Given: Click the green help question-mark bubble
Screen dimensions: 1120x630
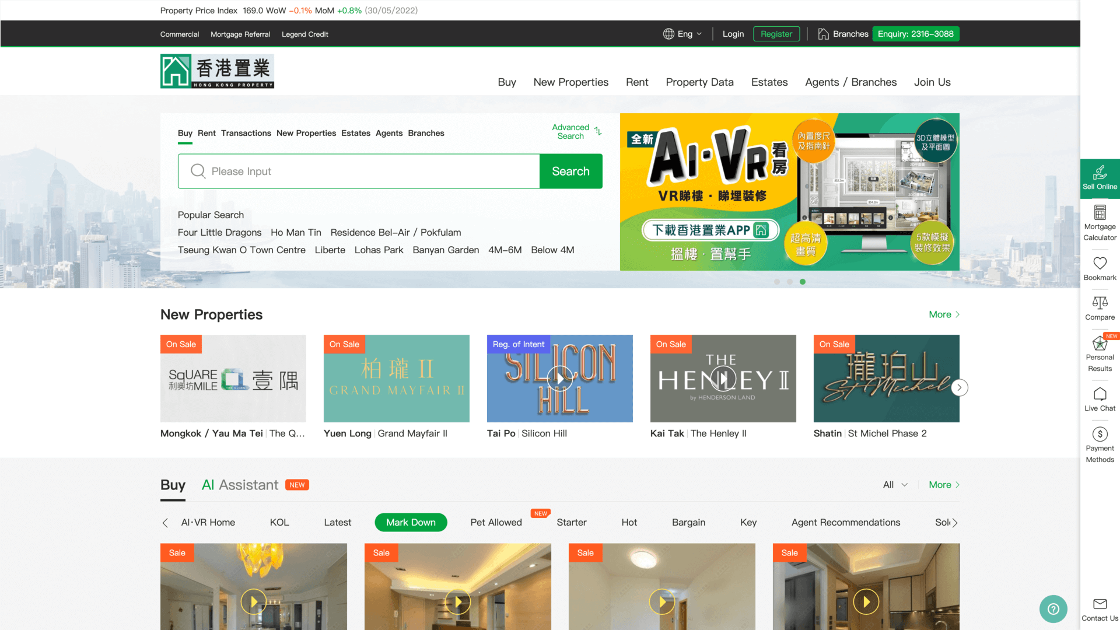Looking at the screenshot, I should pyautogui.click(x=1053, y=609).
